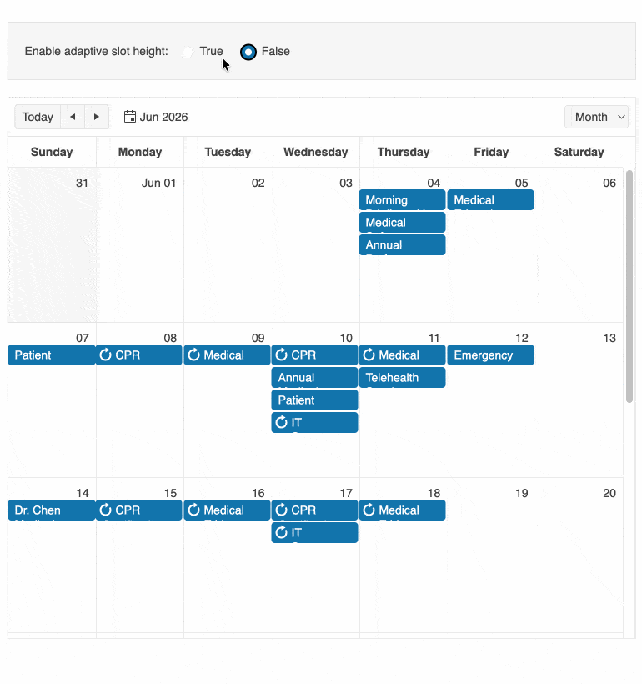The height and width of the screenshot is (684, 642).
Task: Click the recurrence icon on CPR event June 10
Action: pyautogui.click(x=281, y=355)
